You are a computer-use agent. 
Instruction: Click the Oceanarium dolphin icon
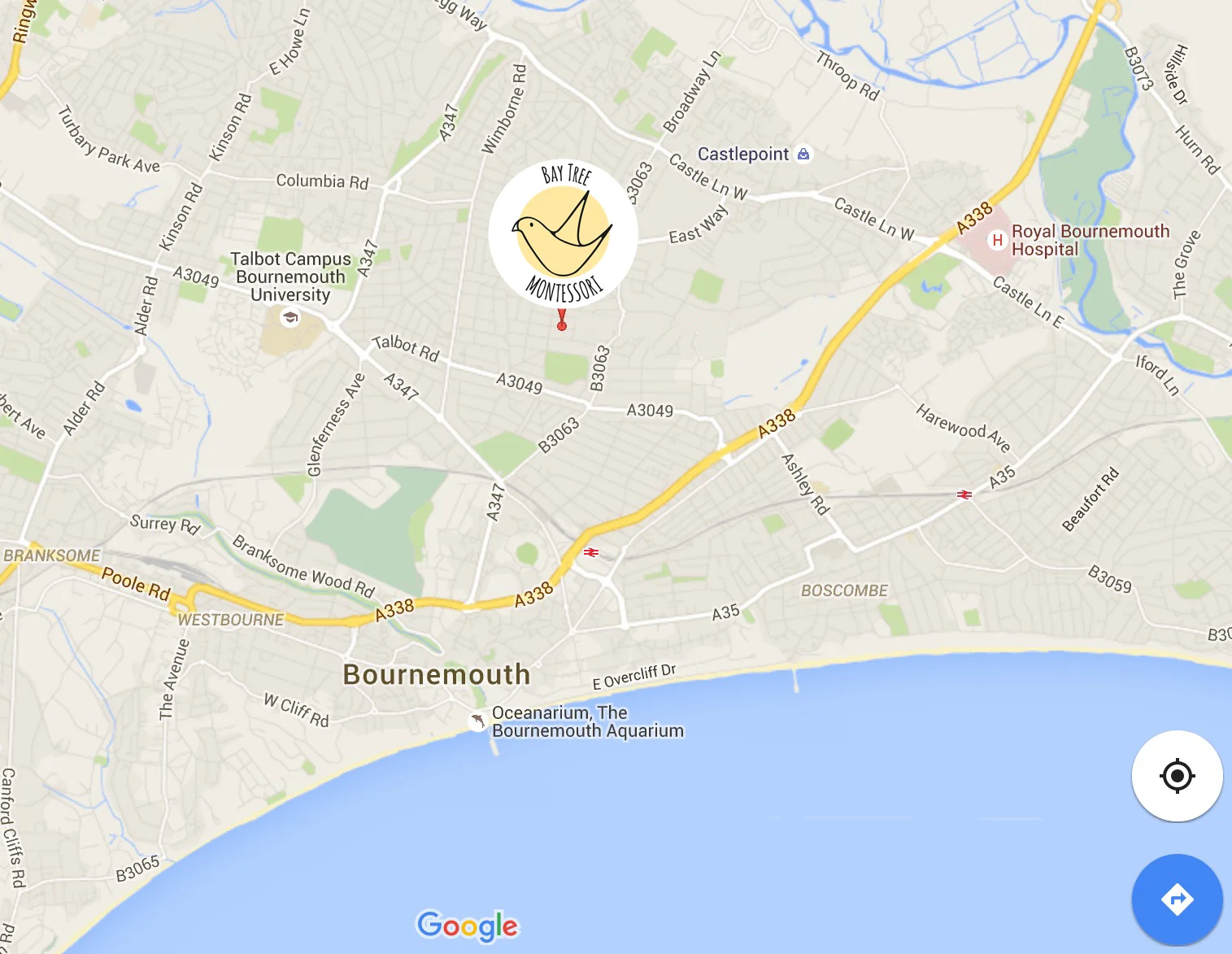click(477, 721)
